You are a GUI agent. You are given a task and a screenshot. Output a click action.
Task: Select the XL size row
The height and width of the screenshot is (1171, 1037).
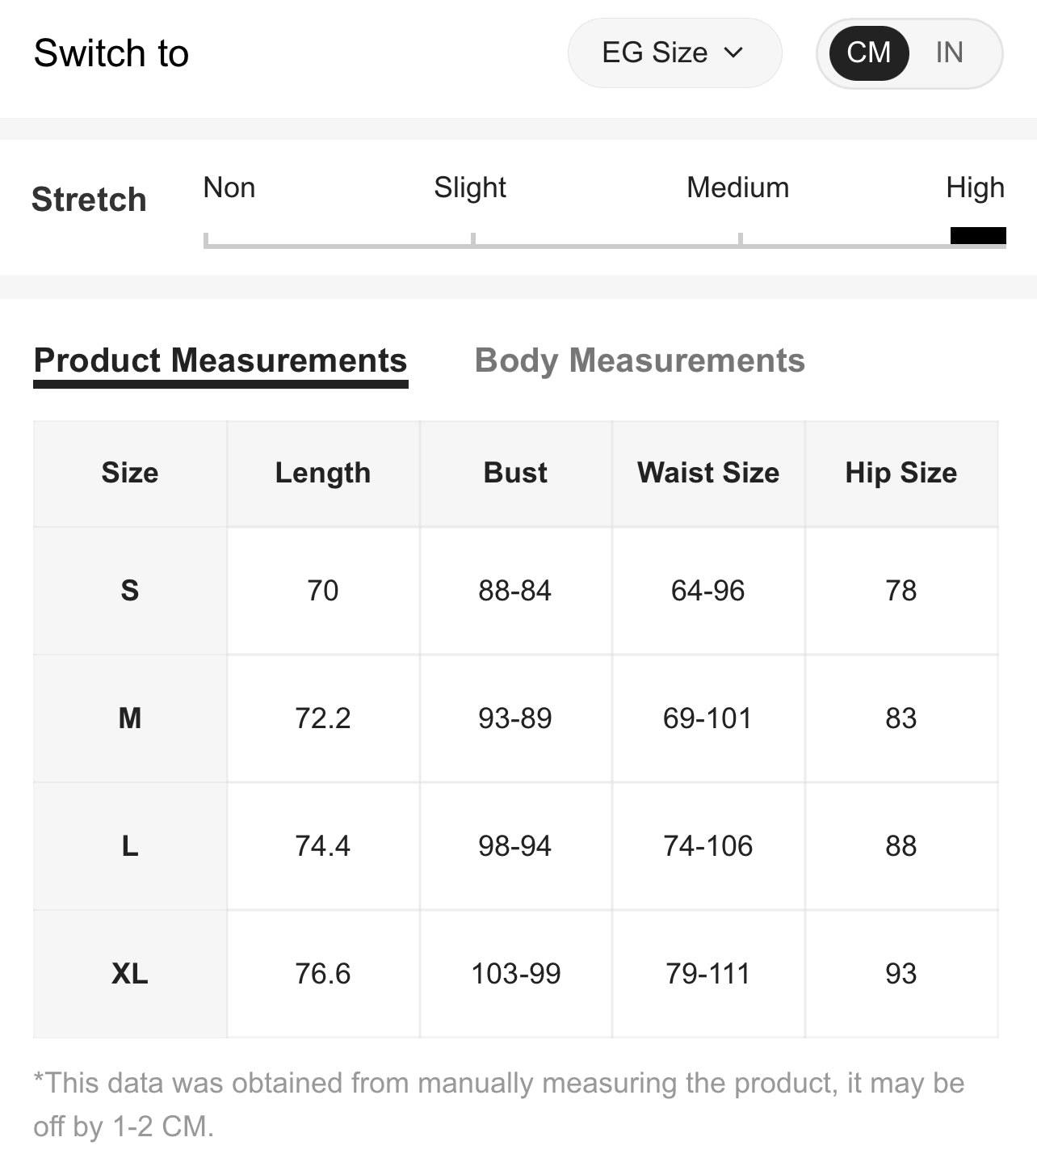(x=130, y=974)
